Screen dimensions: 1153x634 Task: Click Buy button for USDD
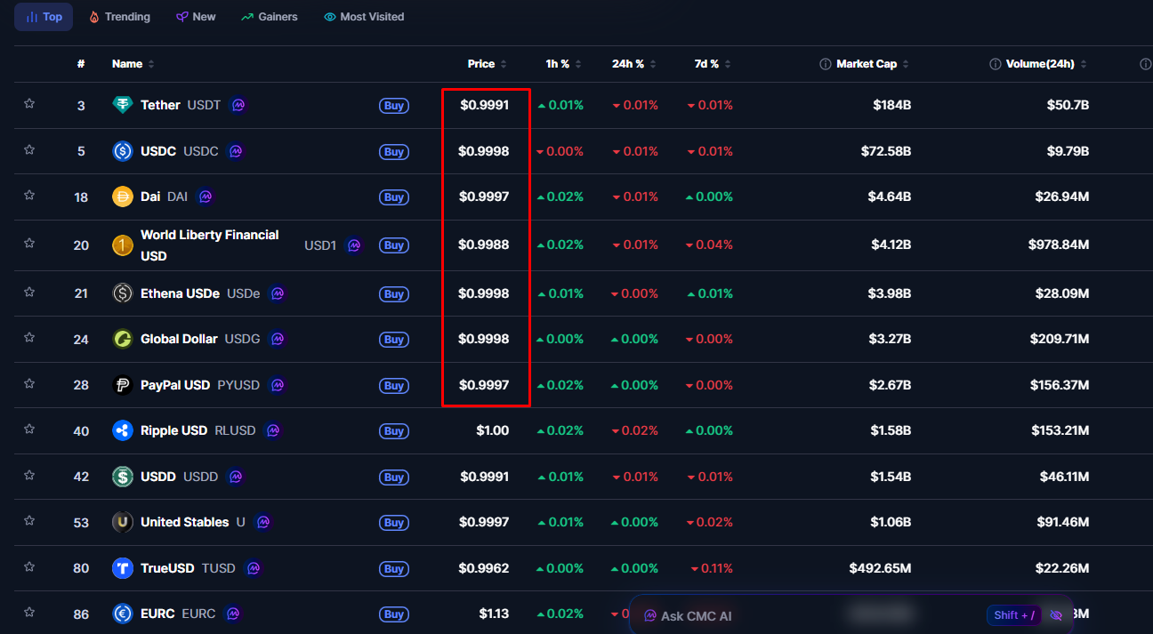(394, 478)
